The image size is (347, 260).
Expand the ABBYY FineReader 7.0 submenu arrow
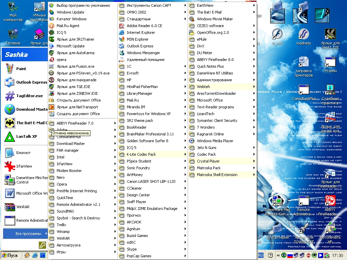[x=115, y=123]
